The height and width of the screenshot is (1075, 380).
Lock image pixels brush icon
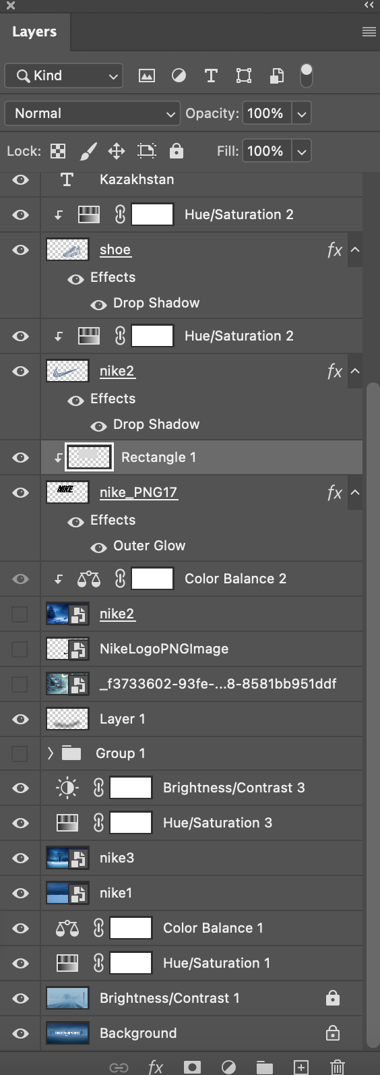pyautogui.click(x=88, y=151)
